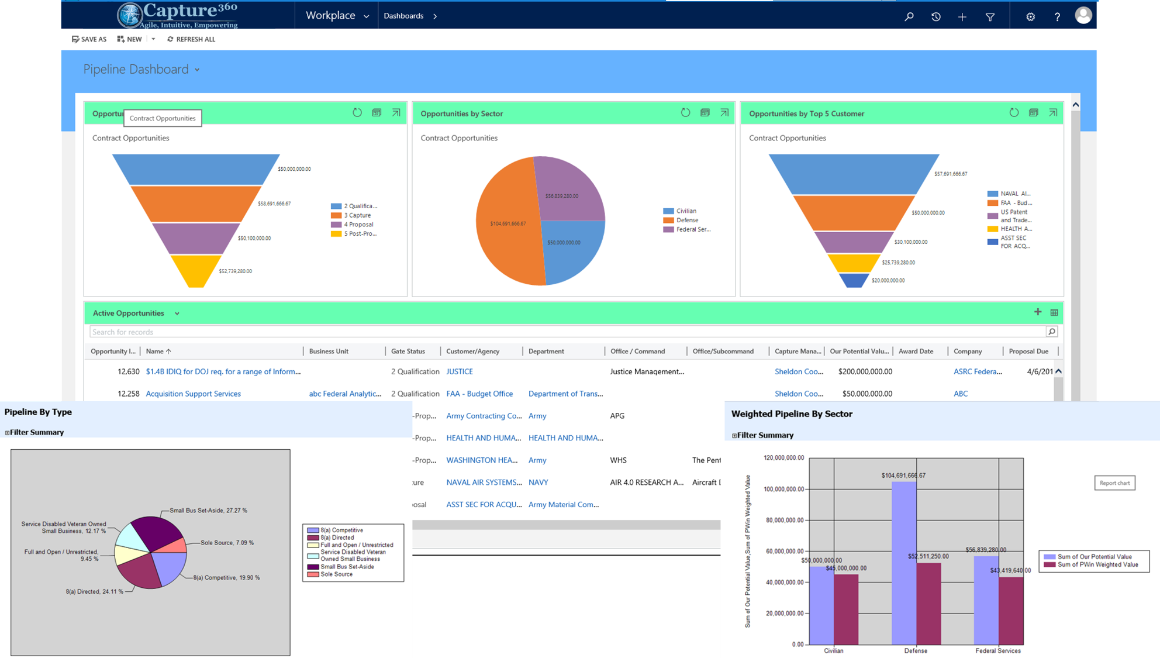Enlarge the Top 5 Customer chart

point(1053,112)
